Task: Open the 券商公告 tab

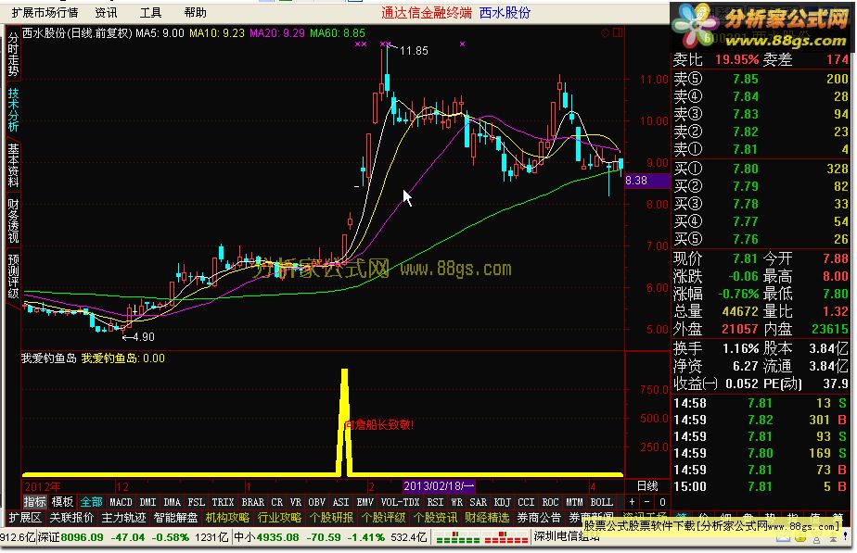Action: point(540,518)
